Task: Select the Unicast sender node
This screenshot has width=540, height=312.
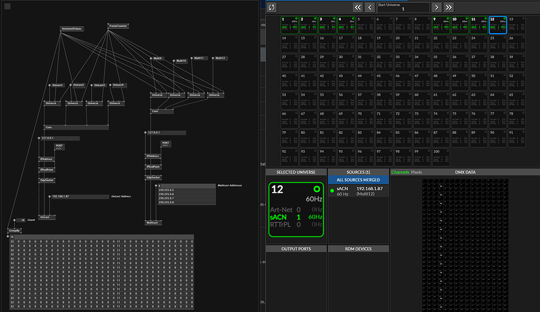Action: 47,218
